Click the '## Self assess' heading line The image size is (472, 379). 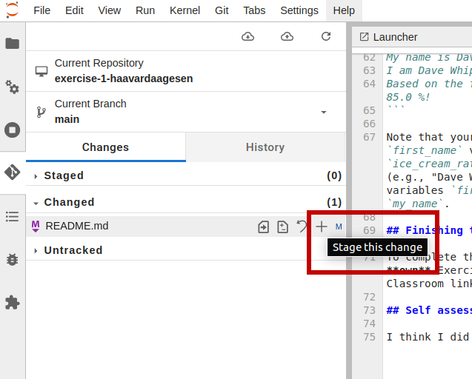[x=429, y=310]
